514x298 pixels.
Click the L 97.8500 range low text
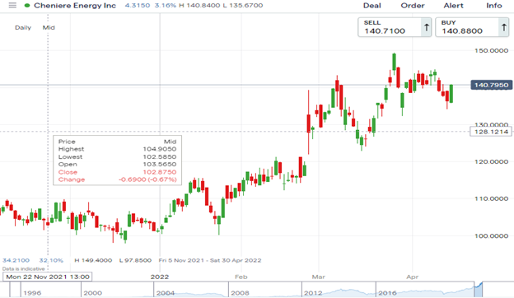click(135, 260)
